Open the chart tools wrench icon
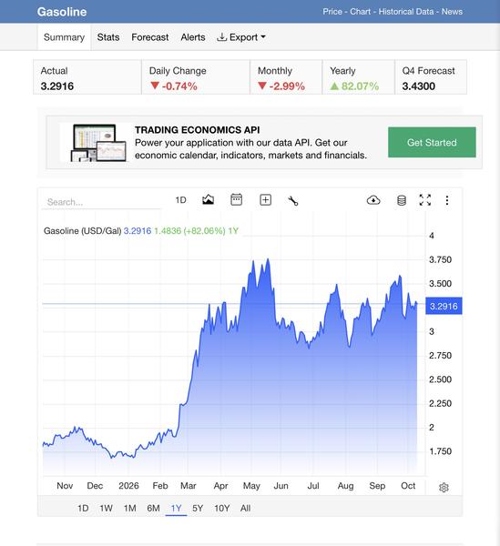This screenshot has height=546, width=500. coord(292,200)
